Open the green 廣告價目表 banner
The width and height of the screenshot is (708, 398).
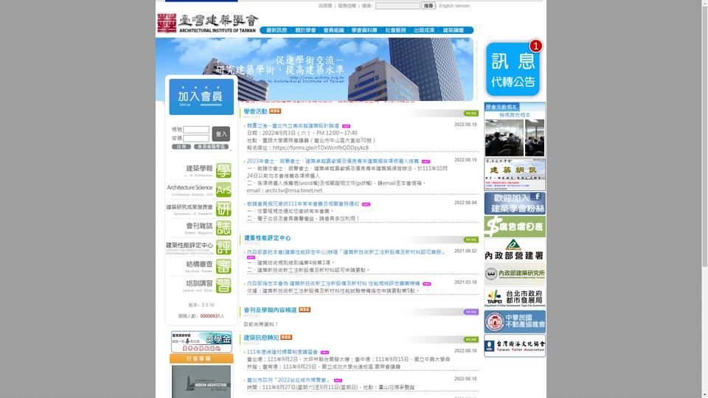tap(515, 226)
